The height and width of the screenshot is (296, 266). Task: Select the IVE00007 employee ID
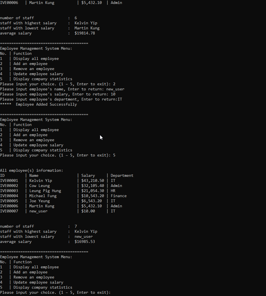pyautogui.click(x=9, y=211)
